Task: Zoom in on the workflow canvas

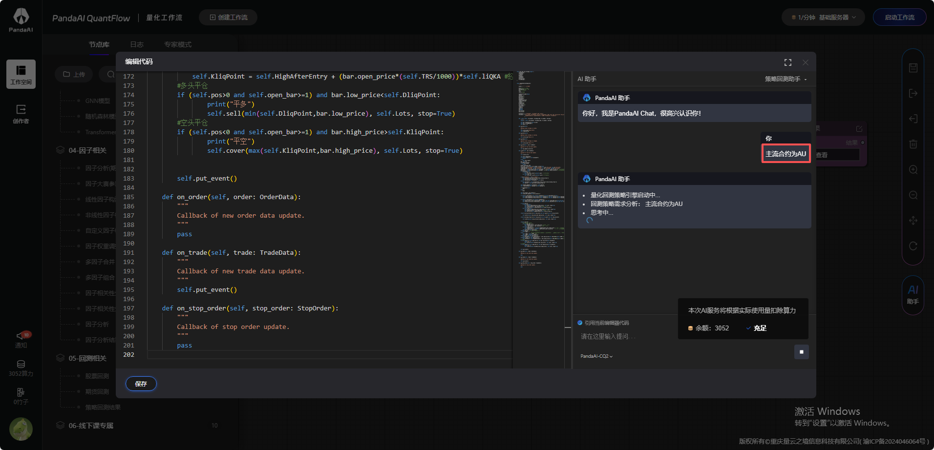Action: [913, 169]
